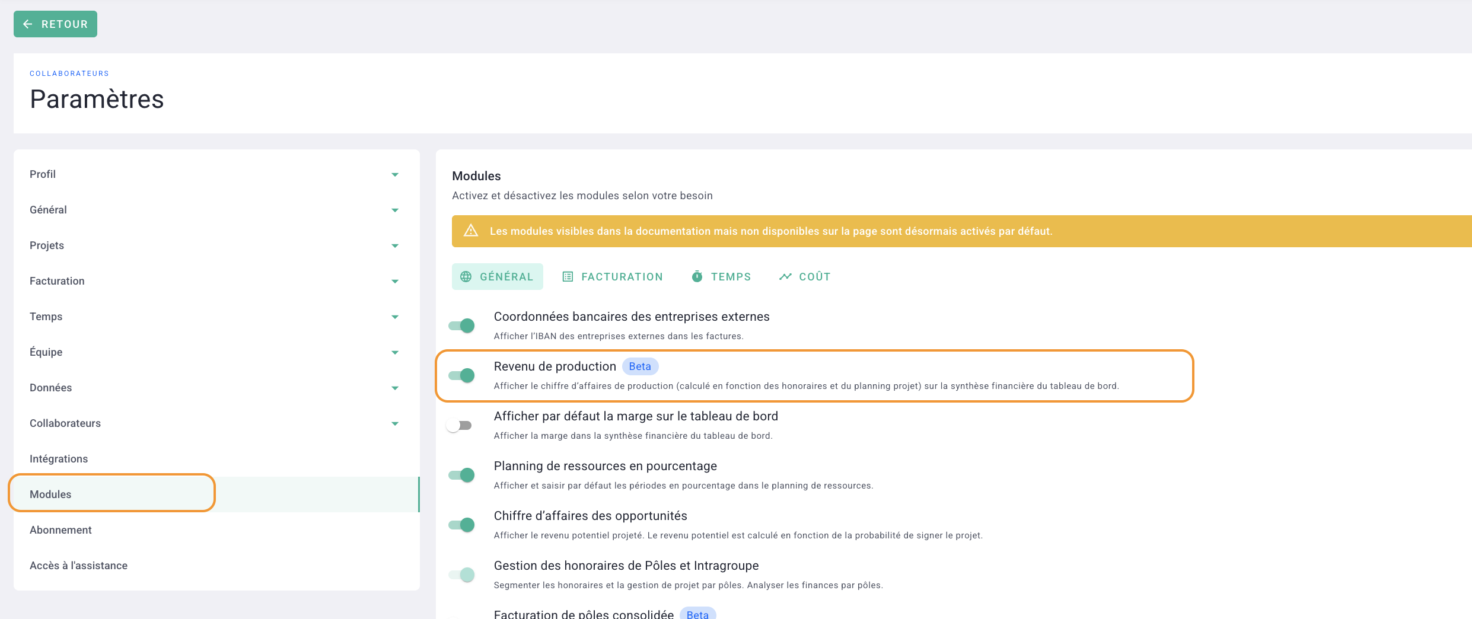Screen dimensions: 1472x619
Task: Toggle the Chiffre d'affaires des opportunités switch
Action: click(462, 525)
